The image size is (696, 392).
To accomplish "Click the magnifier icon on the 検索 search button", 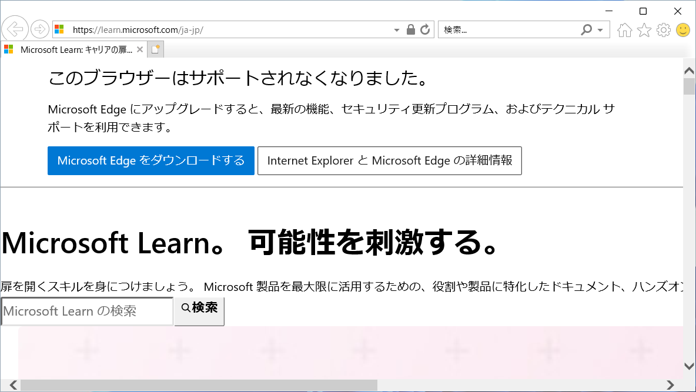I will pos(185,307).
